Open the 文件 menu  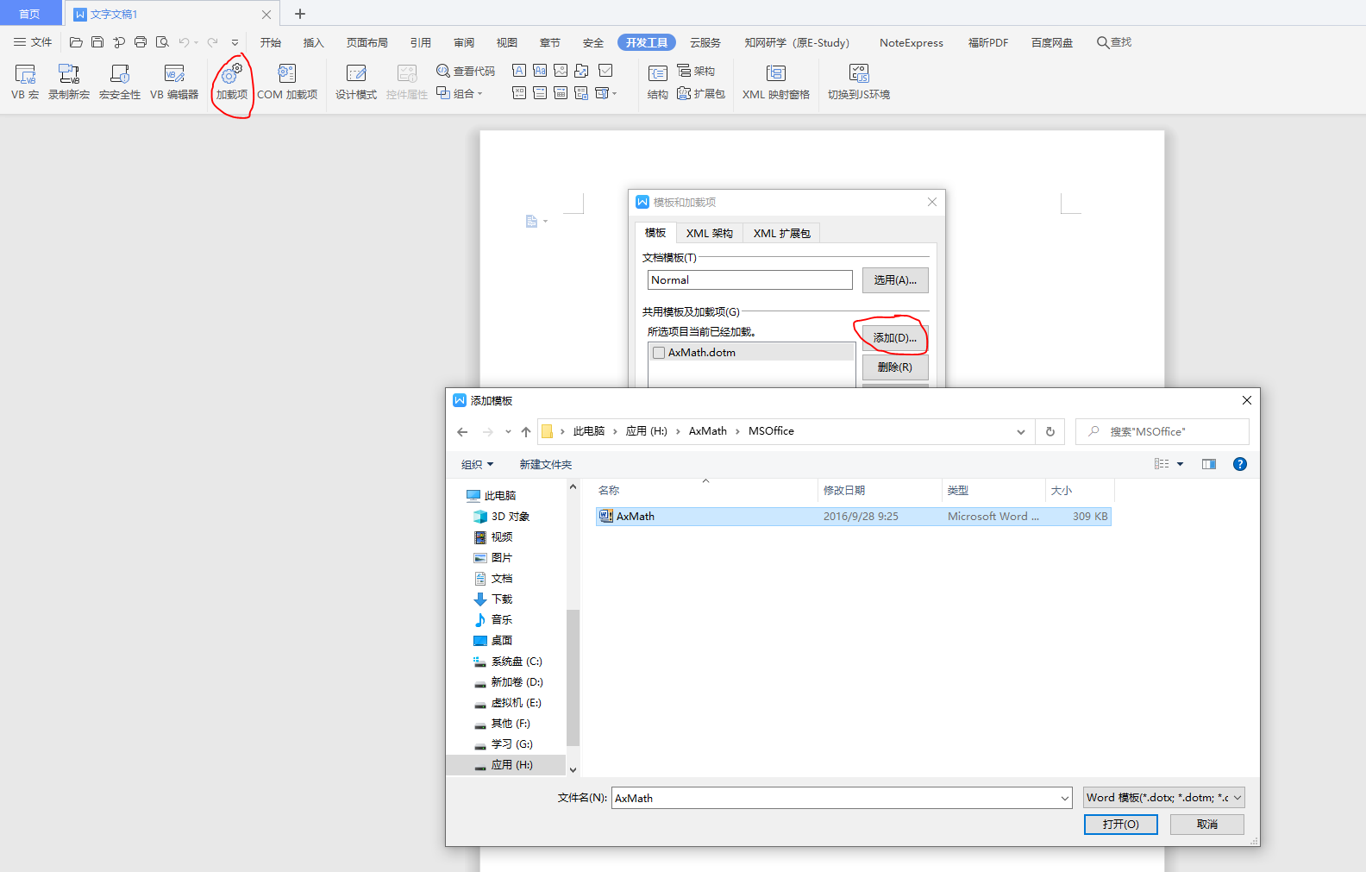[x=33, y=42]
